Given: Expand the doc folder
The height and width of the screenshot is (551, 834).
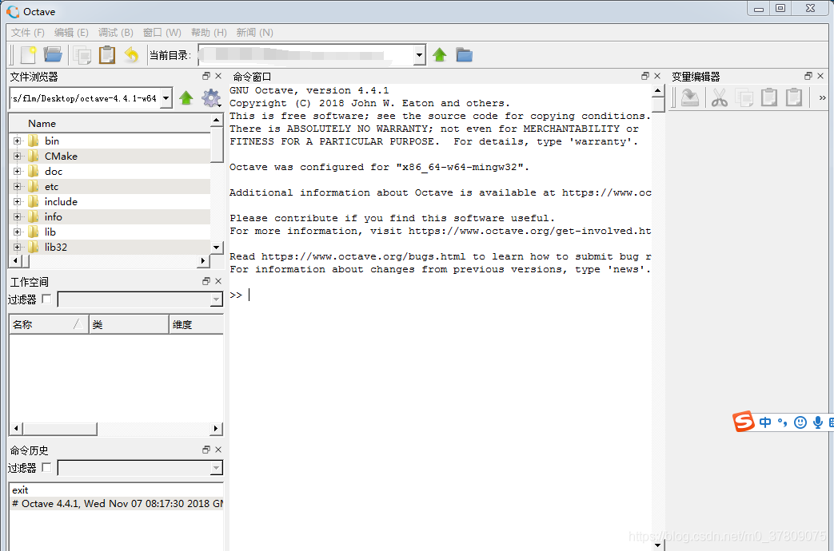Looking at the screenshot, I should [18, 171].
